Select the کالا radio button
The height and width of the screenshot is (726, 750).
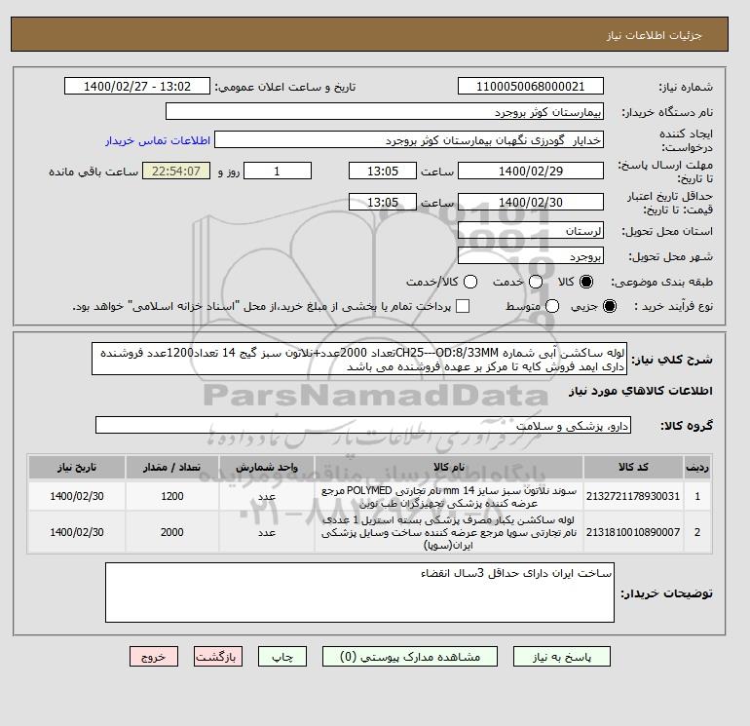tap(586, 282)
